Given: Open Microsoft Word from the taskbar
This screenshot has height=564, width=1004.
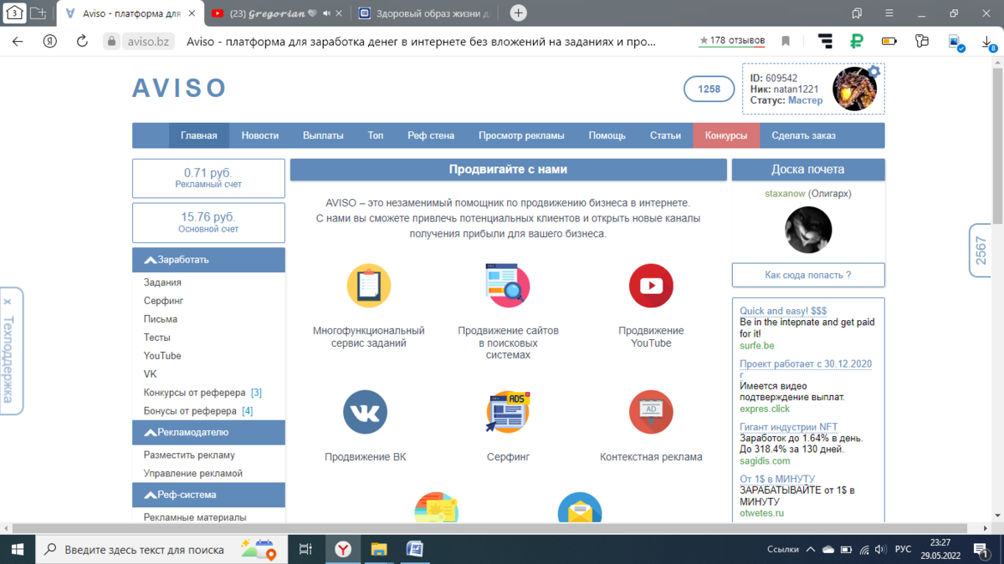Looking at the screenshot, I should click(414, 549).
